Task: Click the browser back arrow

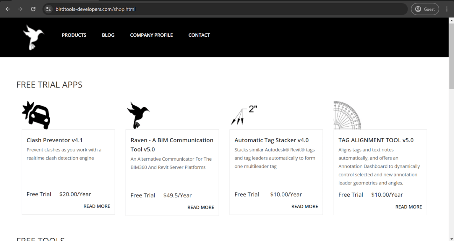Action: (x=7, y=9)
